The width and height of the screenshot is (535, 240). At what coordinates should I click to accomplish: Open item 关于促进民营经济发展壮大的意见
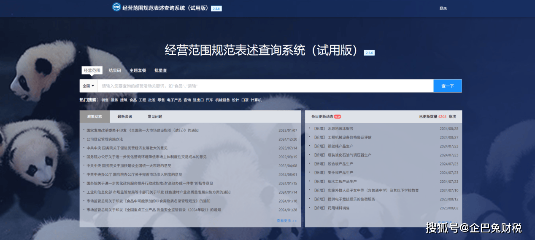tap(127, 148)
